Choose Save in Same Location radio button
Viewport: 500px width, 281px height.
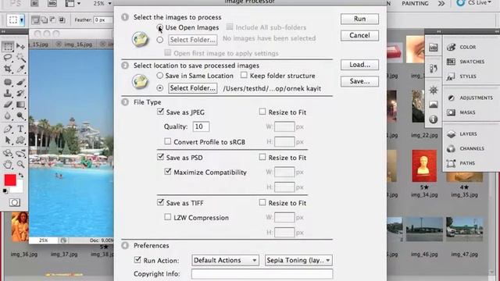pyautogui.click(x=159, y=76)
